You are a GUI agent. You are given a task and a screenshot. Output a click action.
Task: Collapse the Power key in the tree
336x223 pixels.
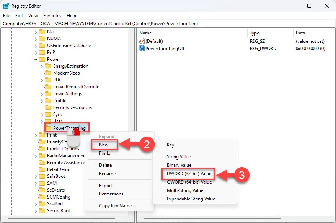(36, 59)
